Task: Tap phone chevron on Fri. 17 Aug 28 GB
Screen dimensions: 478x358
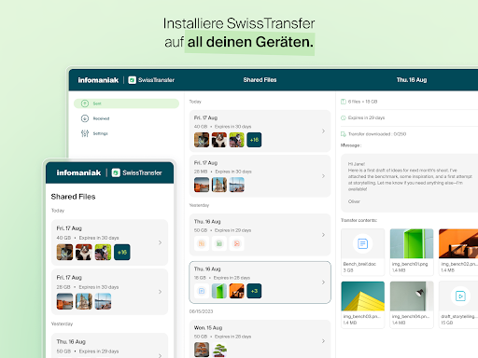Action: [160, 292]
